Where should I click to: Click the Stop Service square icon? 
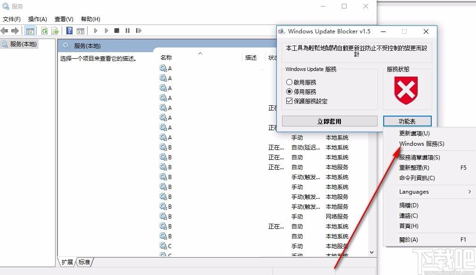[117, 30]
